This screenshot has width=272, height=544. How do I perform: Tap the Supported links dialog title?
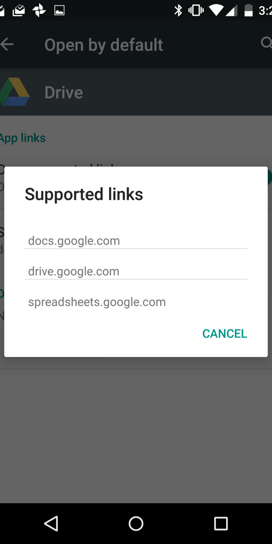coord(84,194)
